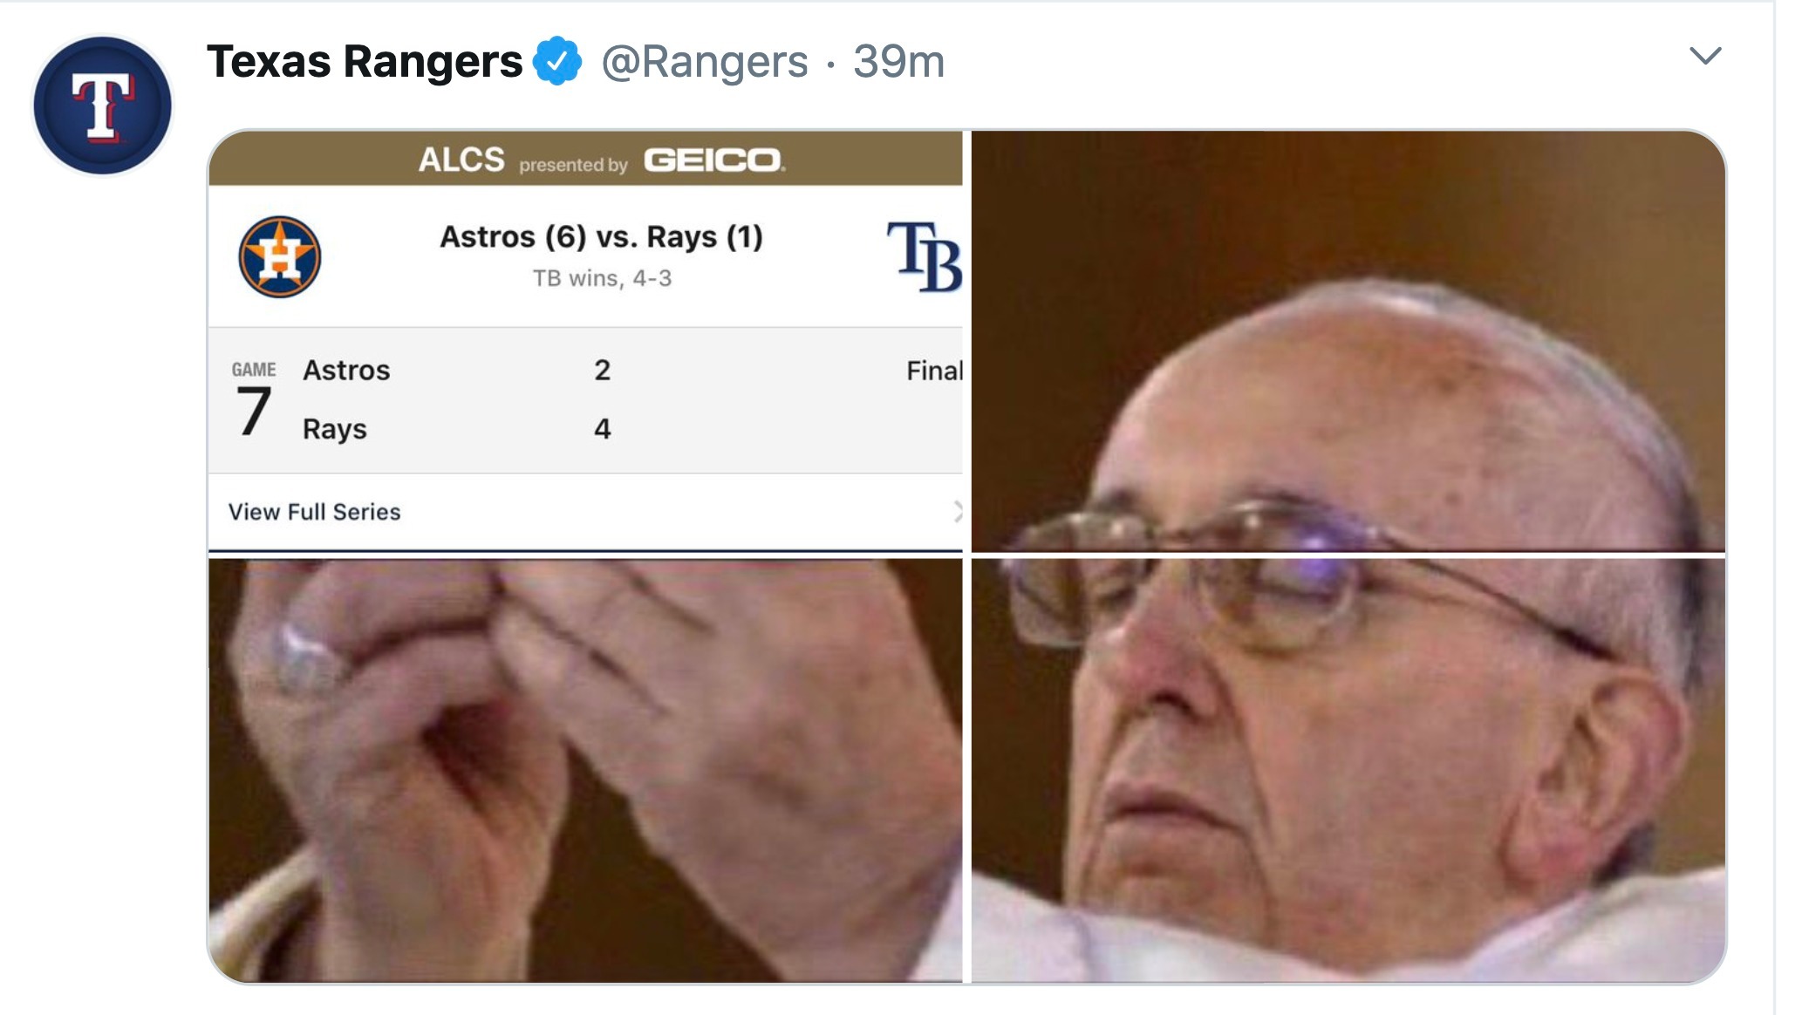Select the View Full Series text

tap(314, 512)
